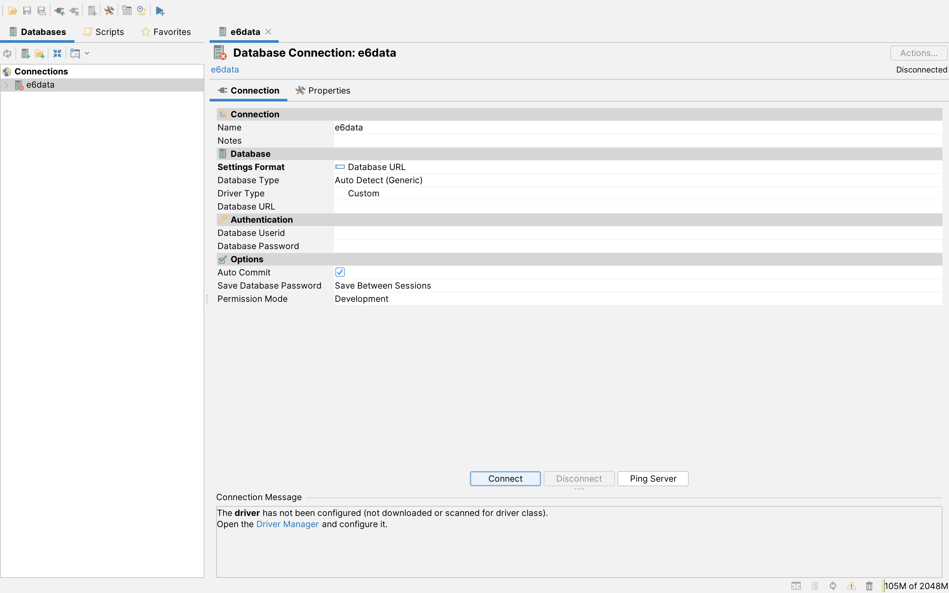
Task: Click the create new folder icon
Action: (x=40, y=53)
